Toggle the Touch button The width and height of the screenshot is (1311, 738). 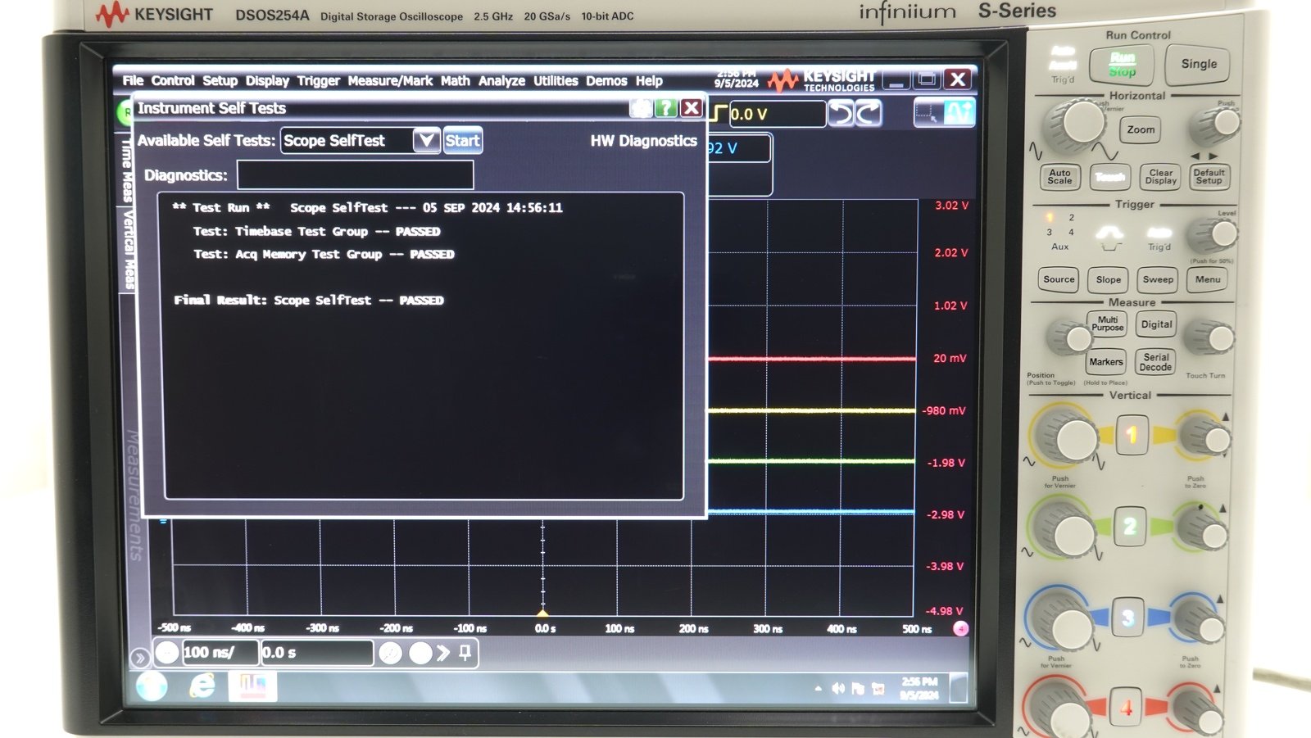coord(1110,177)
